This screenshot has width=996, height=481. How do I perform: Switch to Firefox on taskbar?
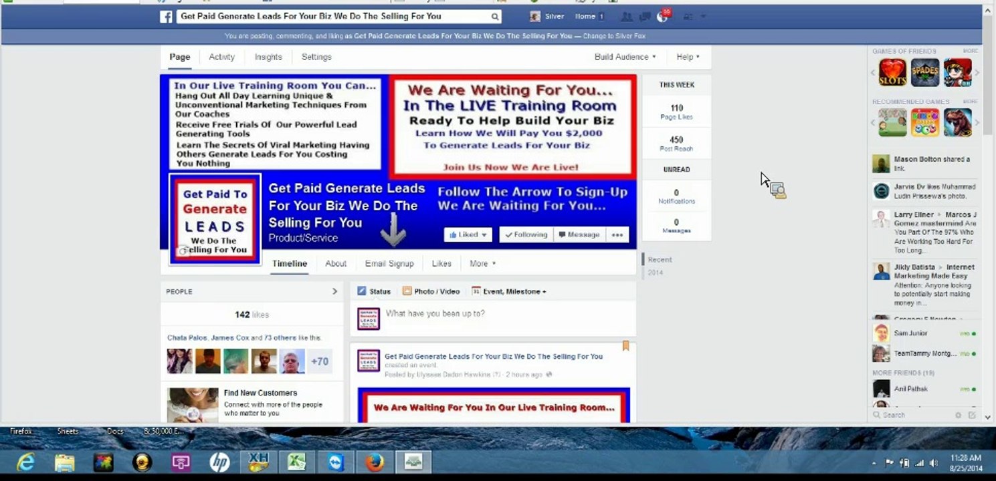[375, 462]
